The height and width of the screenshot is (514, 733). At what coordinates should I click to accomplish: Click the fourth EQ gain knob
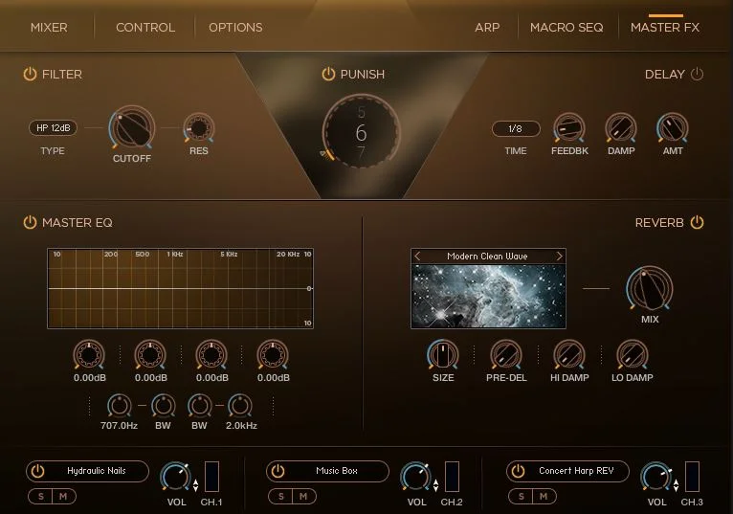tap(273, 354)
